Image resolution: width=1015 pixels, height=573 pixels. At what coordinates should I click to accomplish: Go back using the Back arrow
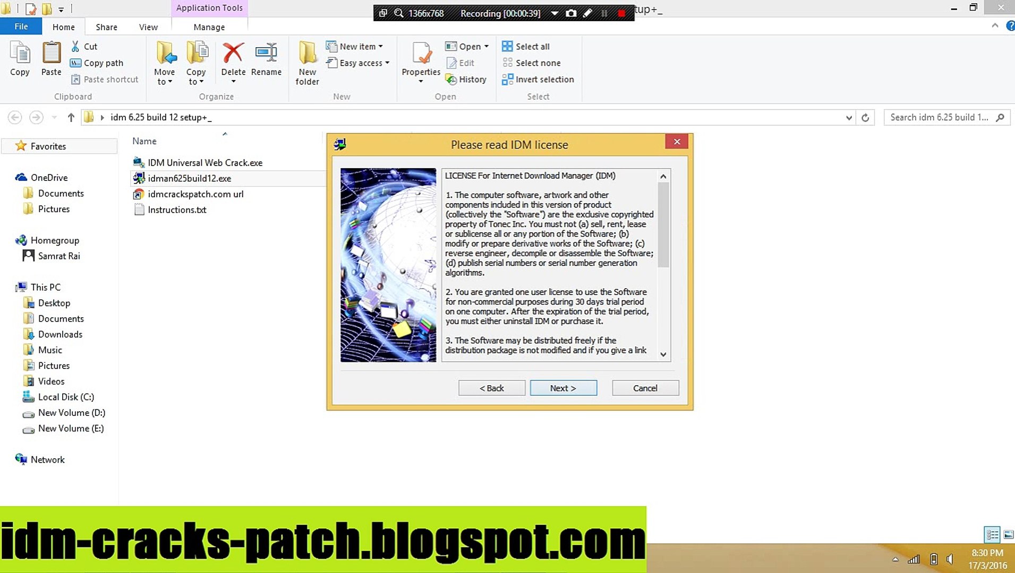pos(15,117)
